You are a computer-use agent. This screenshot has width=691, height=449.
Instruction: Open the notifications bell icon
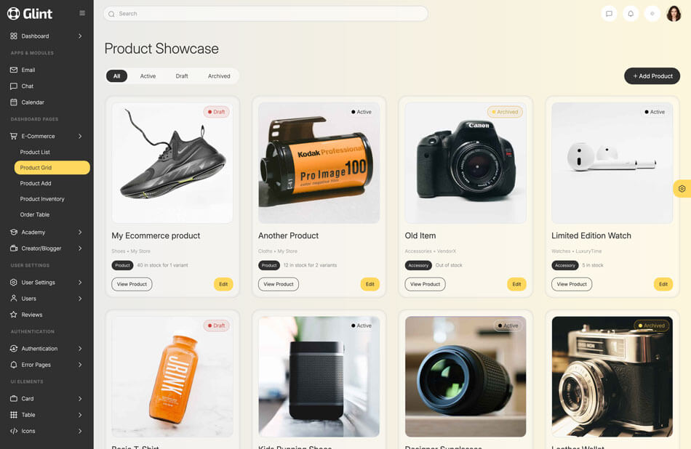click(631, 14)
